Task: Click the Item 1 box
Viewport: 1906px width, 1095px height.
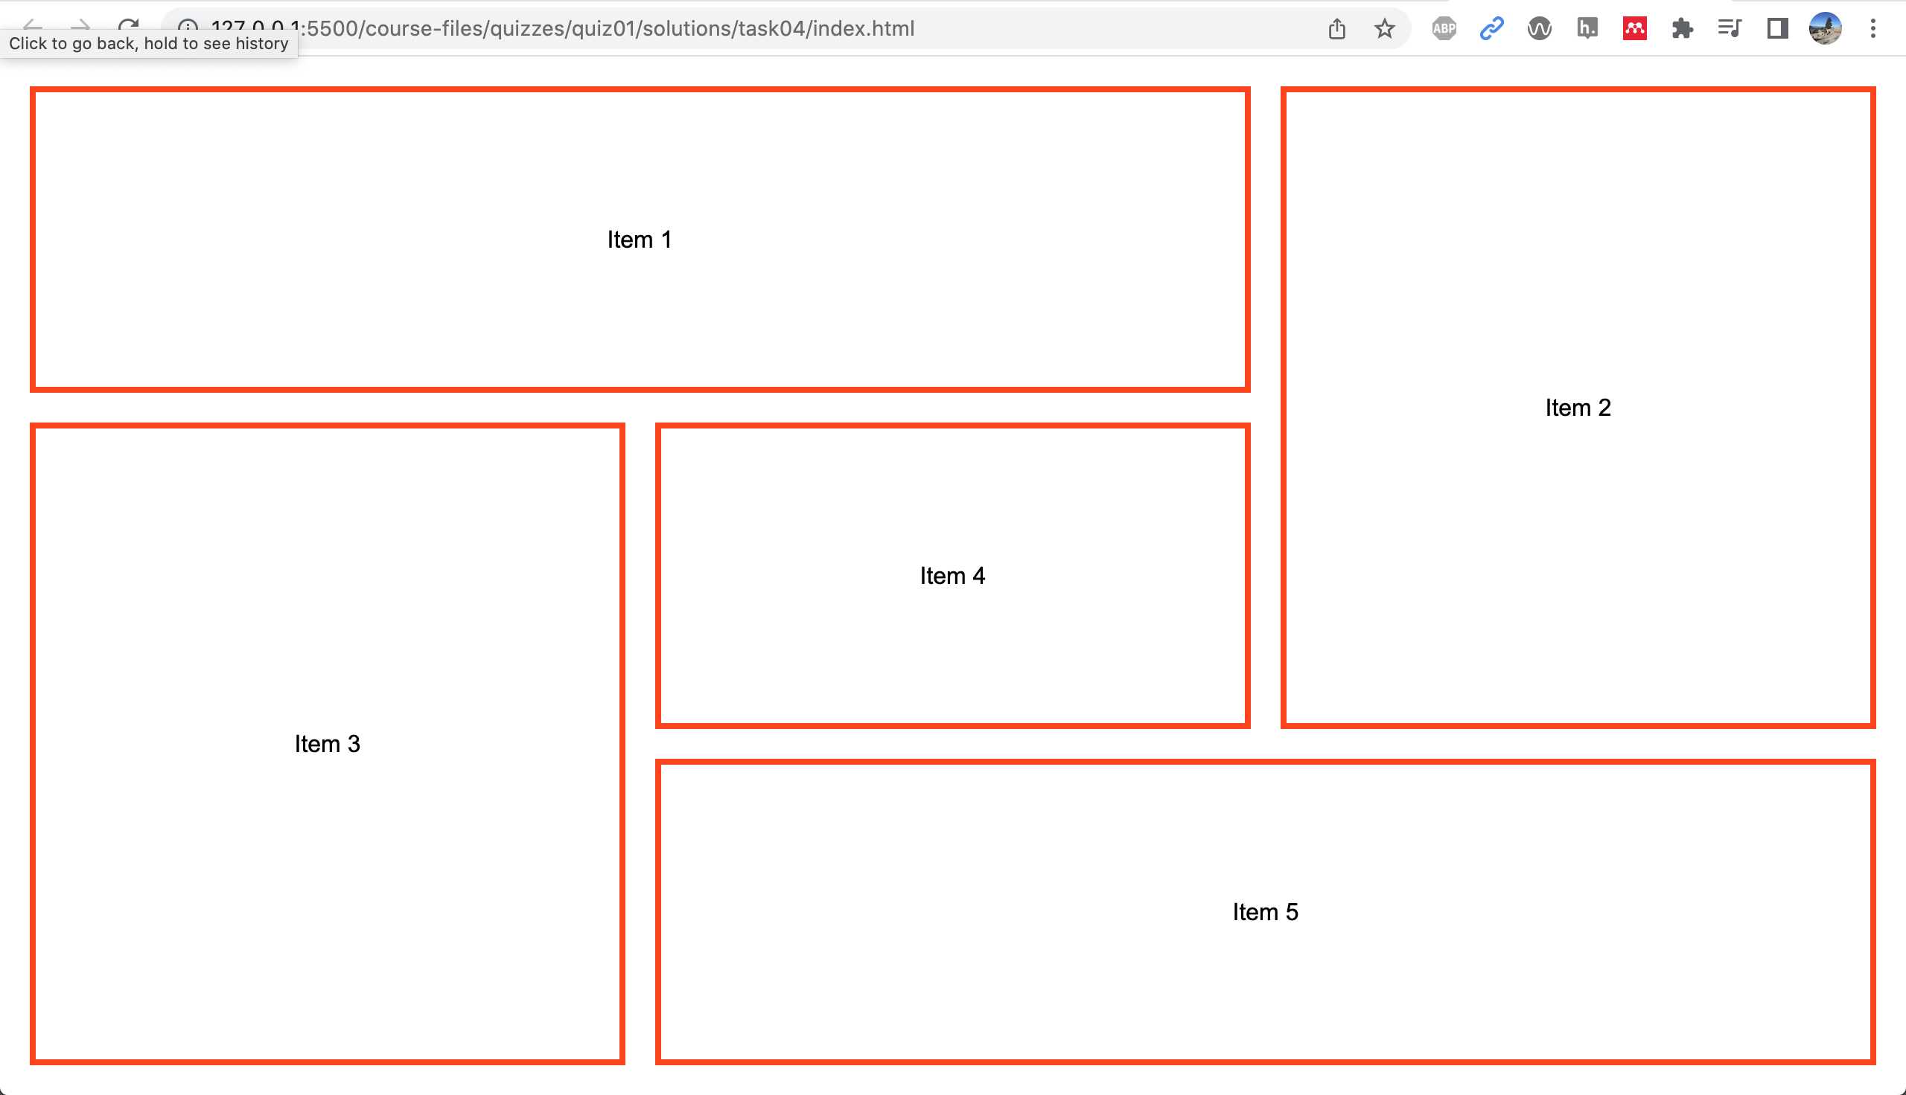Action: [x=640, y=239]
